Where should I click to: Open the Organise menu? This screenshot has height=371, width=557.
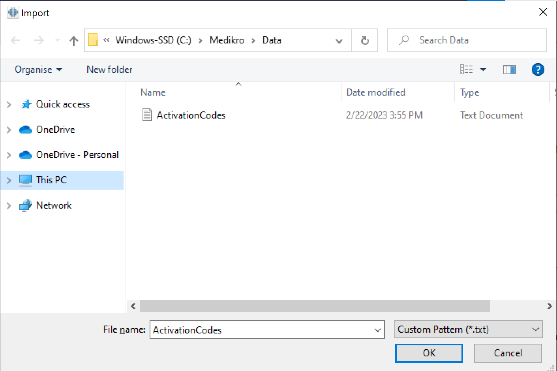[38, 70]
